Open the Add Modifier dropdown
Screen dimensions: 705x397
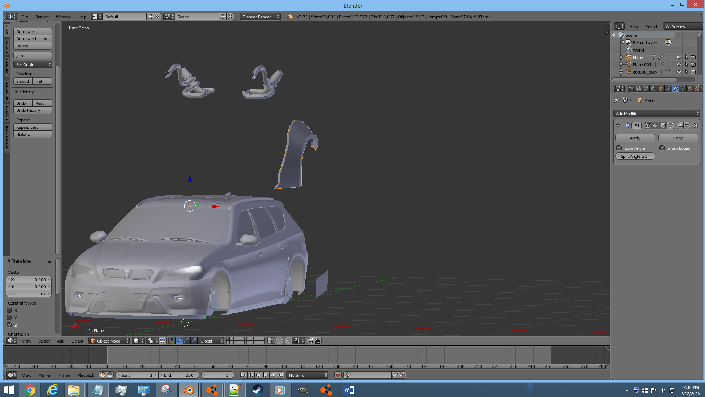coord(656,114)
